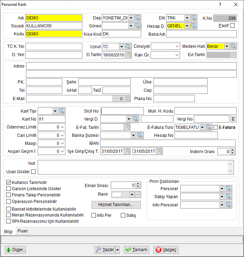Expand the Ödenmez Limiti dropdown
The image size is (244, 257).
click(x=62, y=127)
